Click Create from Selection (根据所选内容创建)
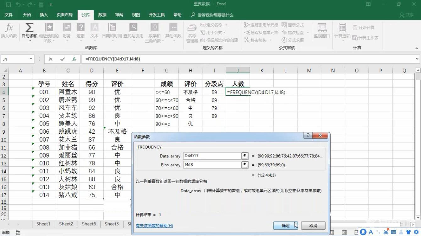This screenshot has height=236, width=421. 219,40
